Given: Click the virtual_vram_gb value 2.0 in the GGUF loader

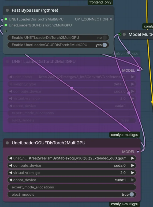Looking at the screenshot, I should coord(123,173).
